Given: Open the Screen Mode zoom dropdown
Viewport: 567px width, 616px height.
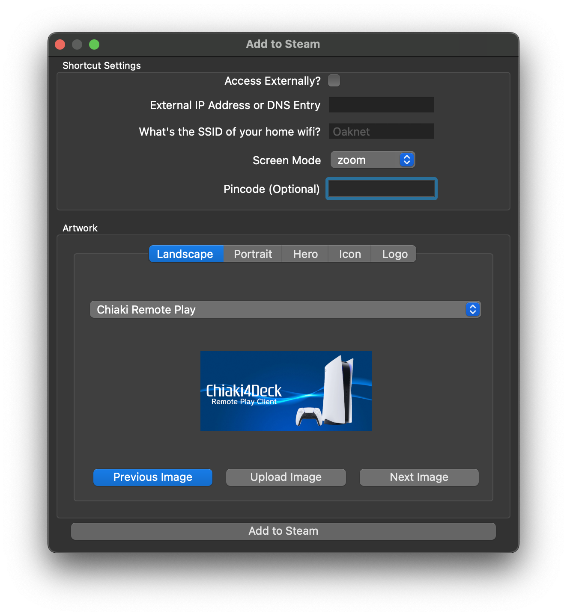Looking at the screenshot, I should [x=373, y=160].
